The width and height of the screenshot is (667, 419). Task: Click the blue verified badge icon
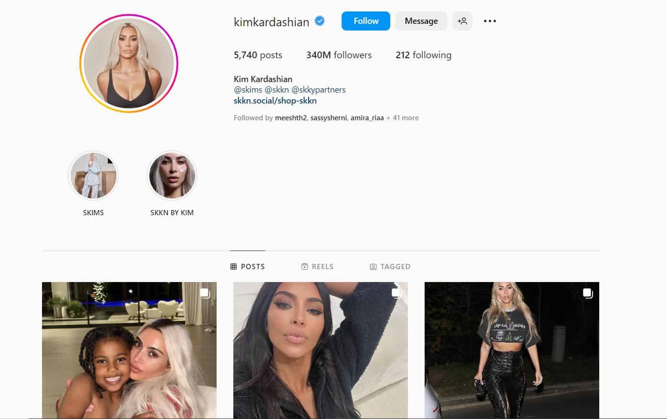click(320, 21)
